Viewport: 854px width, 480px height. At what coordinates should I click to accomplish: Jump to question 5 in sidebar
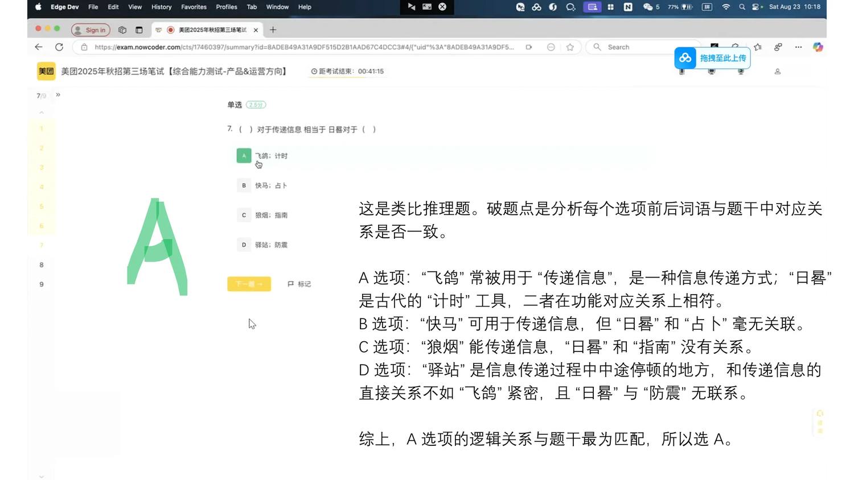[42, 206]
